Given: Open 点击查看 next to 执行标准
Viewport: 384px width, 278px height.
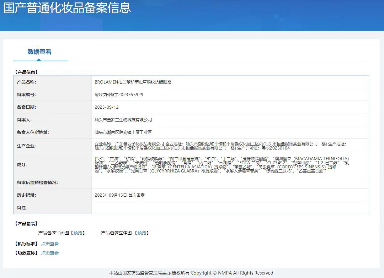Looking at the screenshot, I should (x=50, y=243).
